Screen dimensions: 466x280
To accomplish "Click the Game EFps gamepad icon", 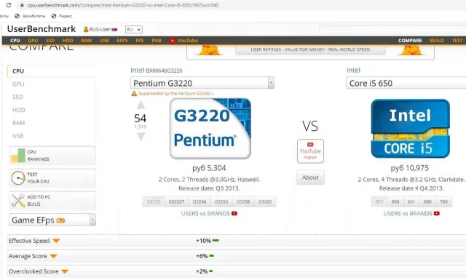I will (60, 220).
